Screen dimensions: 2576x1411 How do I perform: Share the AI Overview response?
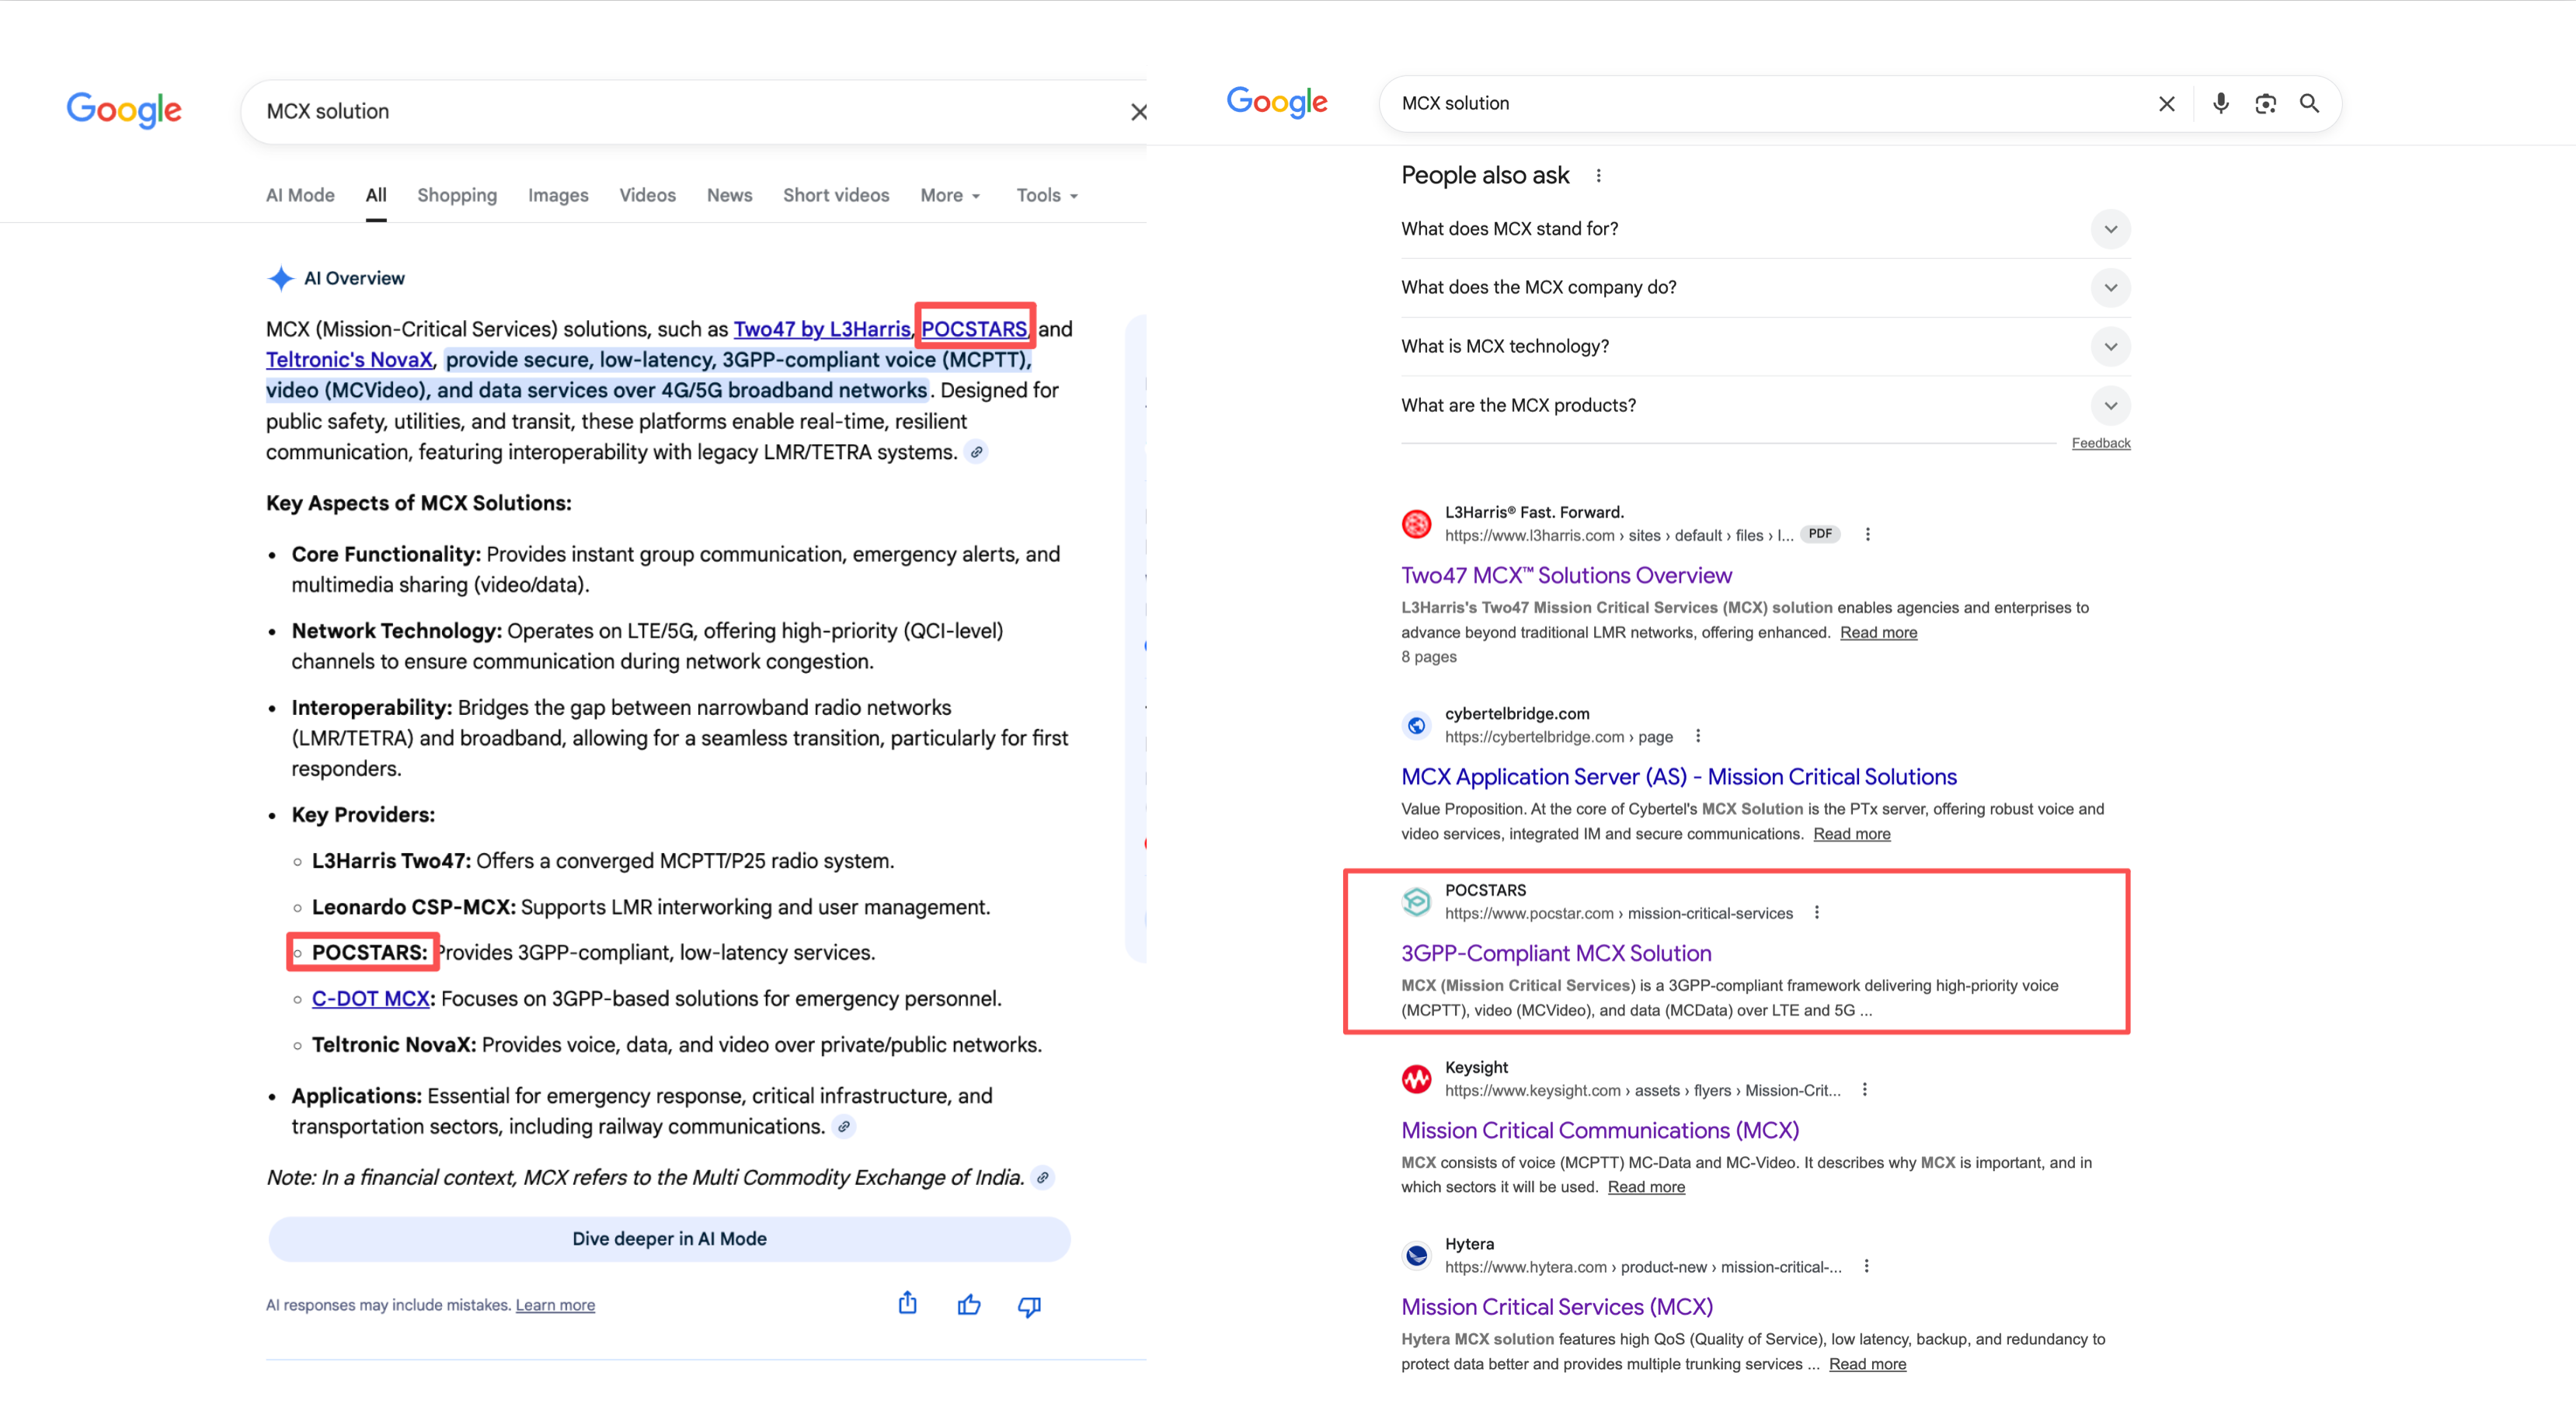tap(907, 1303)
